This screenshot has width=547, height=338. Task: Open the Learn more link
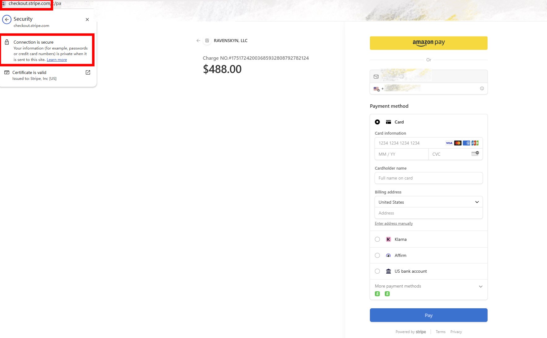57,60
